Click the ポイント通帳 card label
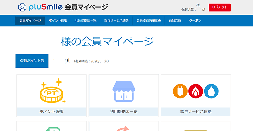 click(x=51, y=112)
